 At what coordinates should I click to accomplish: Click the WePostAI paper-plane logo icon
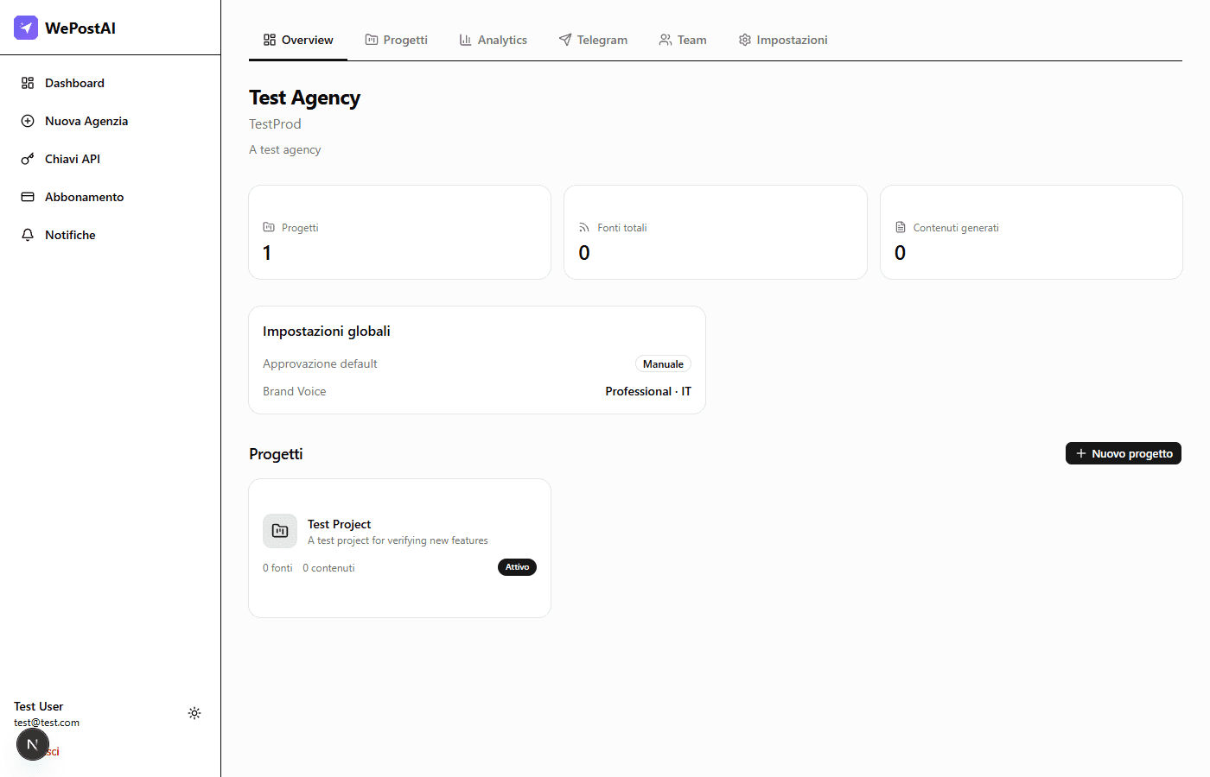pyautogui.click(x=26, y=28)
